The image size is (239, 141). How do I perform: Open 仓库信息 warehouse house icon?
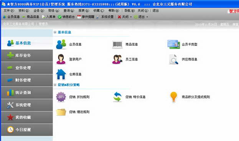coord(61,74)
